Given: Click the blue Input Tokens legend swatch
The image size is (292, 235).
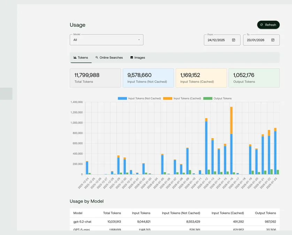Looking at the screenshot, I should (x=122, y=99).
